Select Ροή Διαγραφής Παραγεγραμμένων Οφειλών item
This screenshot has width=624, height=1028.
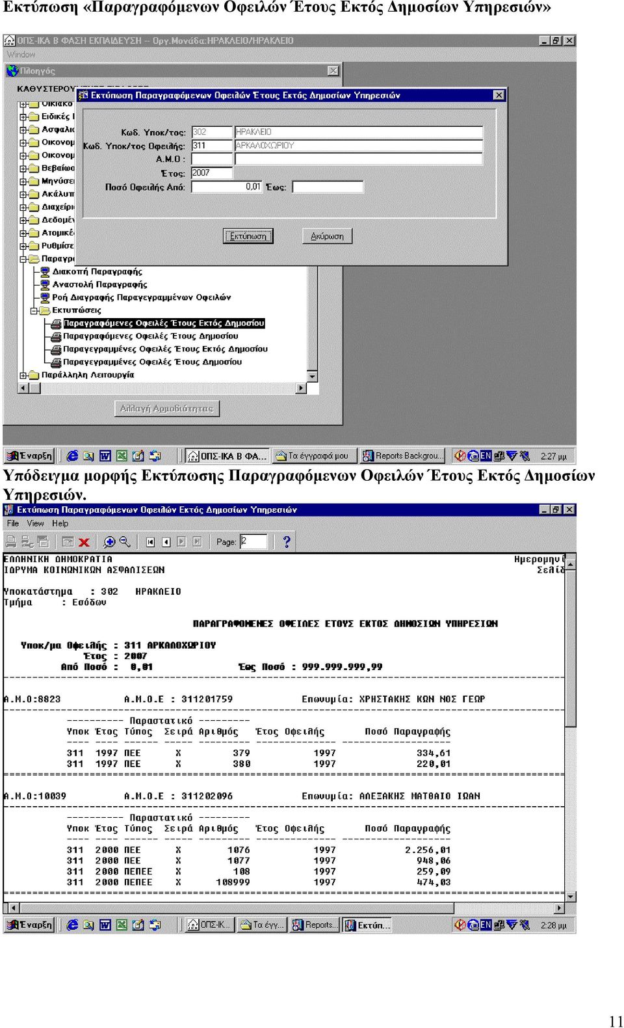pos(142,297)
